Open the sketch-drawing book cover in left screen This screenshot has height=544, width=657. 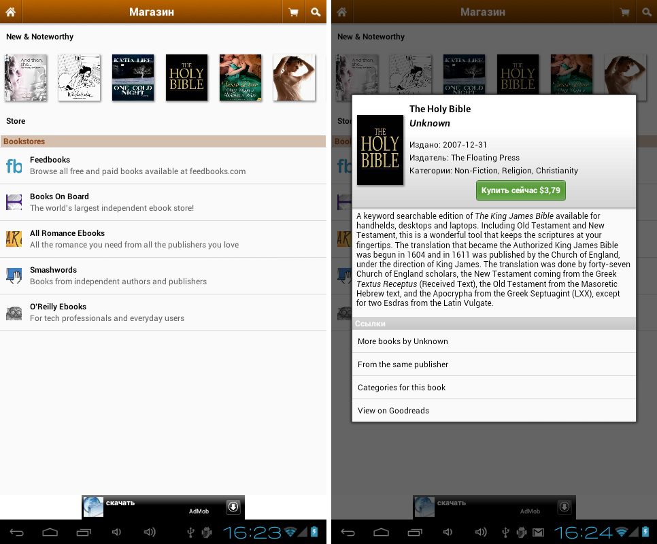(x=79, y=78)
